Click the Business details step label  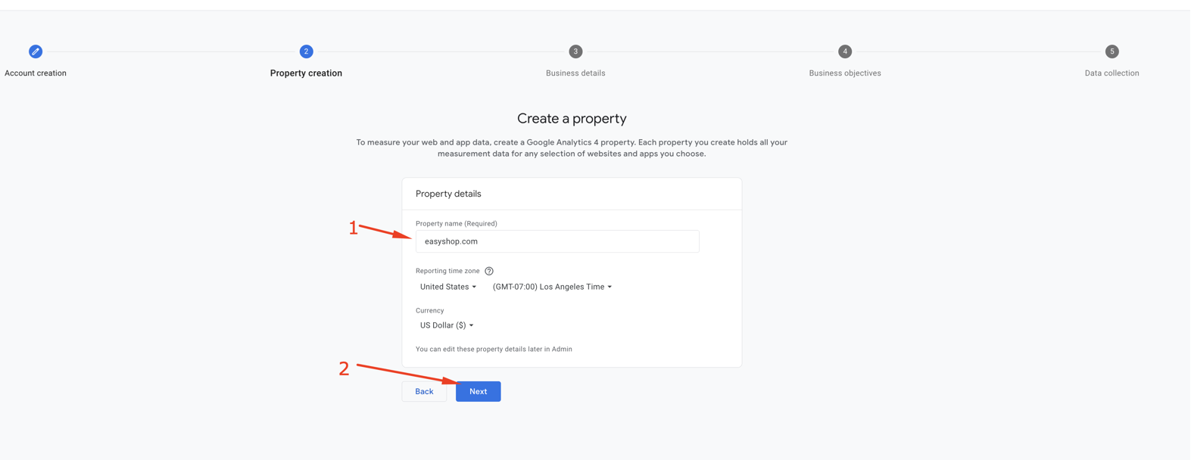pos(575,73)
